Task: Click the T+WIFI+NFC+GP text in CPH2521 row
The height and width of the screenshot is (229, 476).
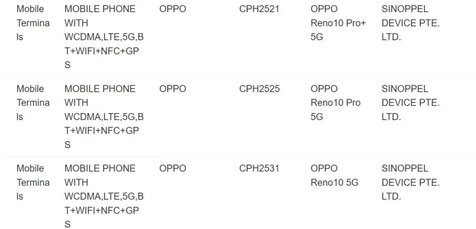Action: [x=102, y=51]
